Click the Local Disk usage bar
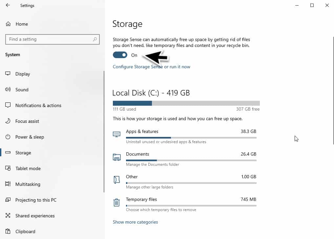This screenshot has width=334, height=239. coord(186,103)
